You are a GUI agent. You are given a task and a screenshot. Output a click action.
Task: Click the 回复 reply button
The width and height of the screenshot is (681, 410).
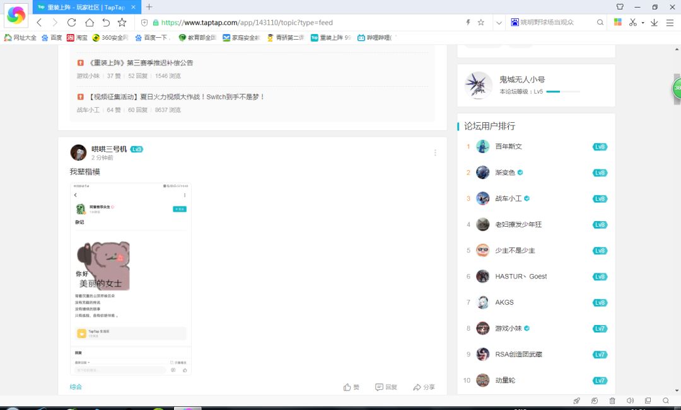click(386, 387)
